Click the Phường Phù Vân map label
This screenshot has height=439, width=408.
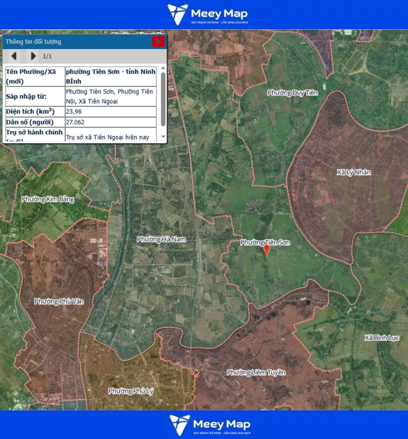click(x=59, y=301)
